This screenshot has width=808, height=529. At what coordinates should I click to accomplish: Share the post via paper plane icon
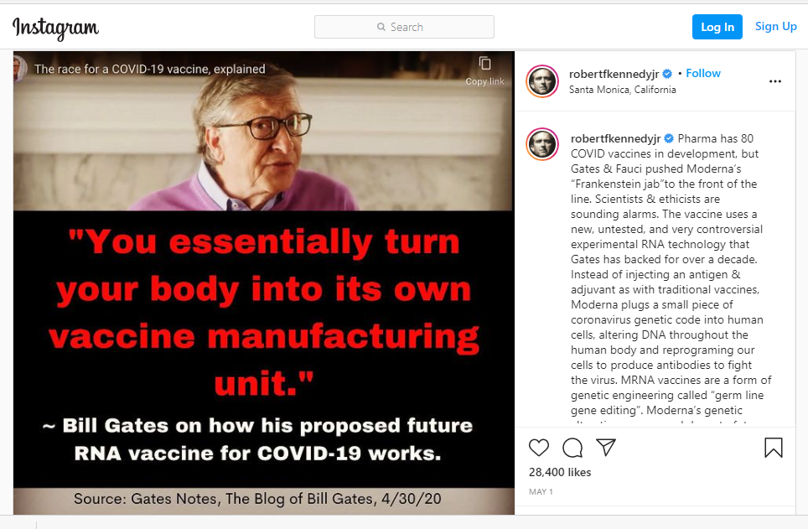click(x=606, y=447)
